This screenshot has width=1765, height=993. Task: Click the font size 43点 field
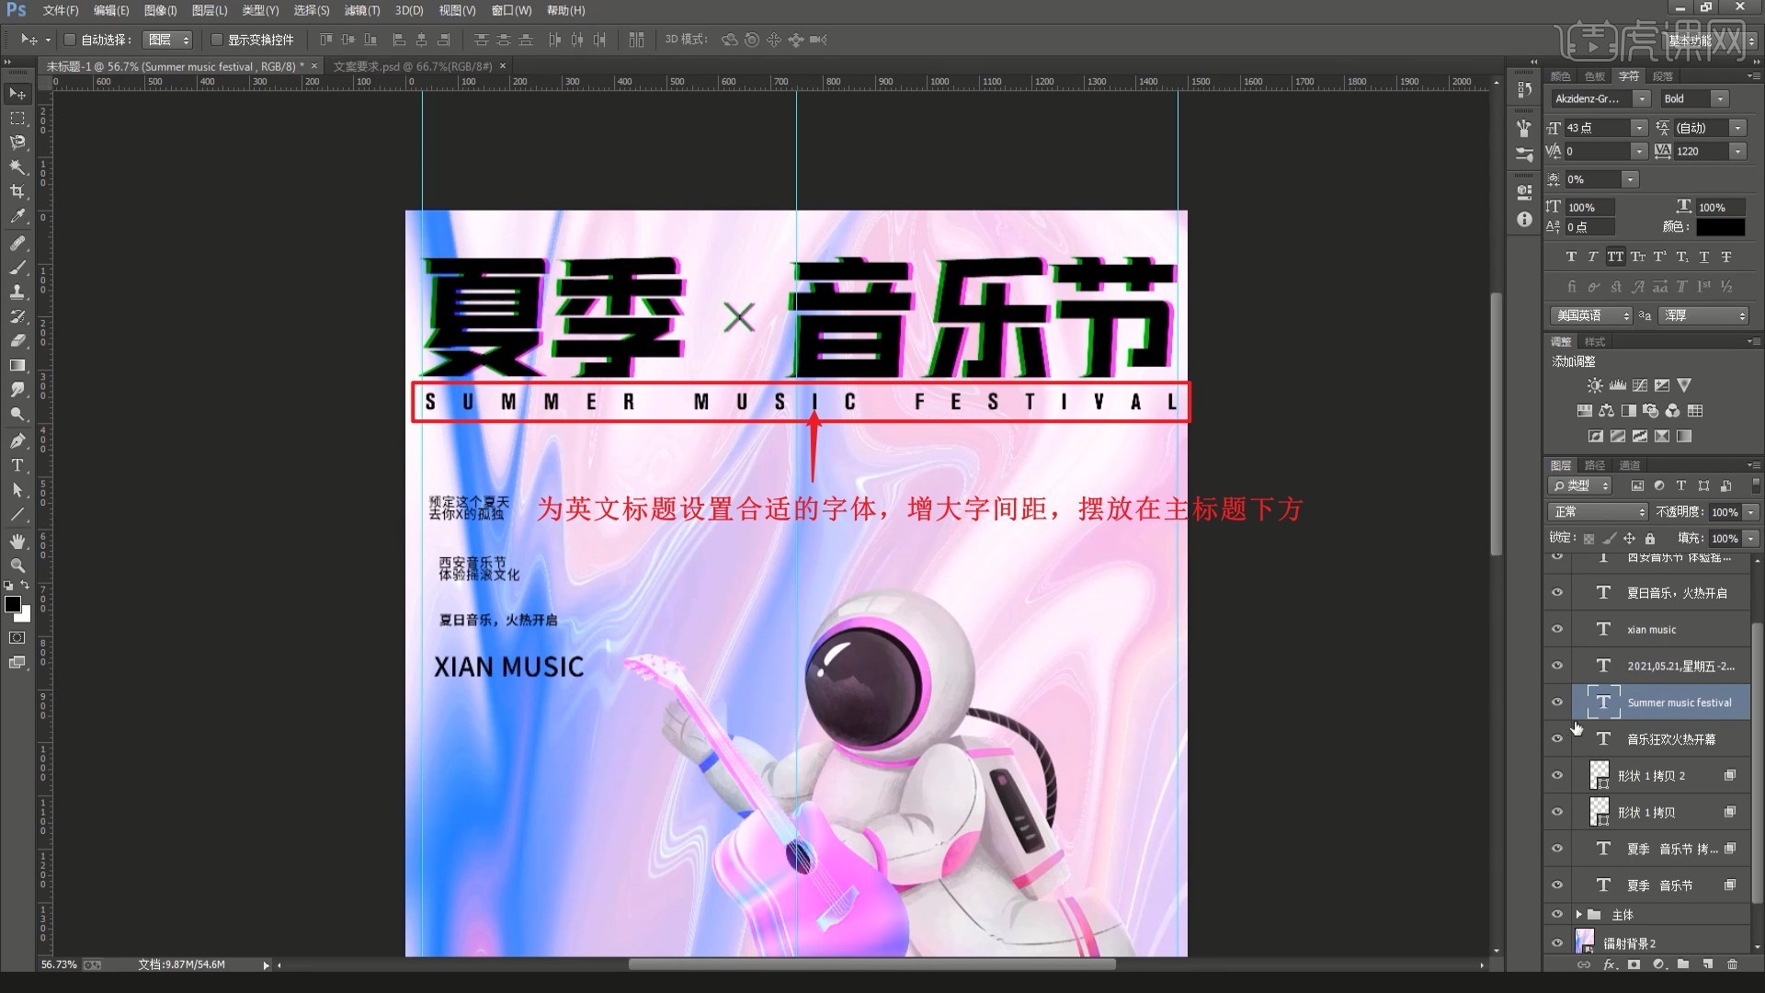click(x=1597, y=128)
